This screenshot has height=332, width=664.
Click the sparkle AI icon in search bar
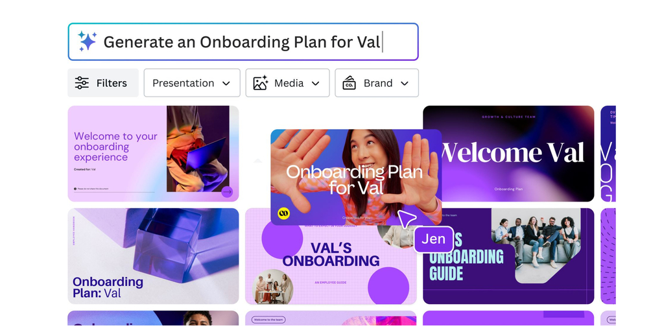point(88,41)
